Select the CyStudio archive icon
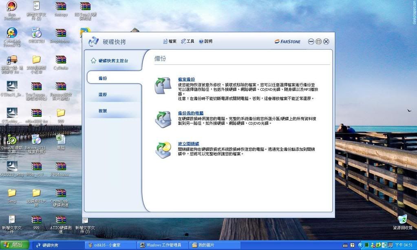The height and width of the screenshot is (250, 417). (61, 62)
